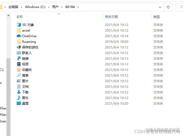Click date 2021/9/4 10:20 of 桌面
The width and height of the screenshot is (184, 136).
click(x=116, y=103)
